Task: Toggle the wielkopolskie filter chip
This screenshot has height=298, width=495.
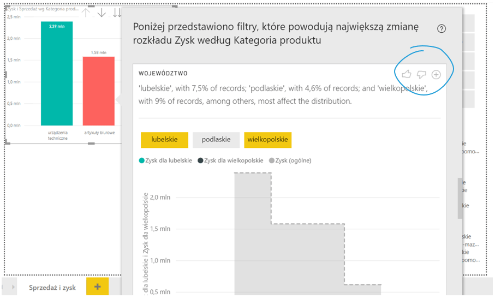Action: click(267, 140)
